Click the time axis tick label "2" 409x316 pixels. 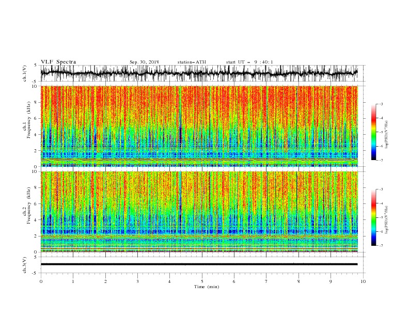[x=105, y=281]
